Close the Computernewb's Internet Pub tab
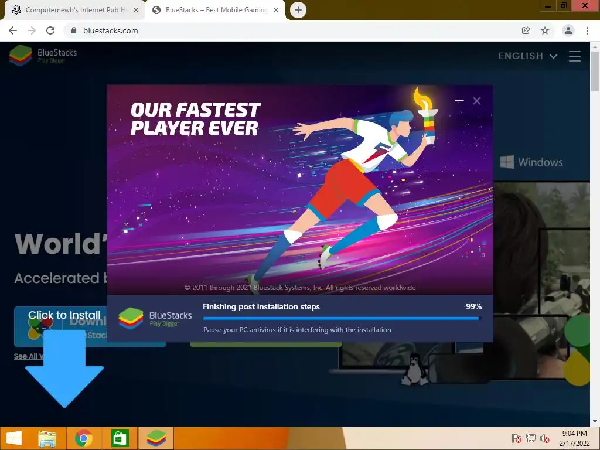600x450 pixels. tap(136, 10)
